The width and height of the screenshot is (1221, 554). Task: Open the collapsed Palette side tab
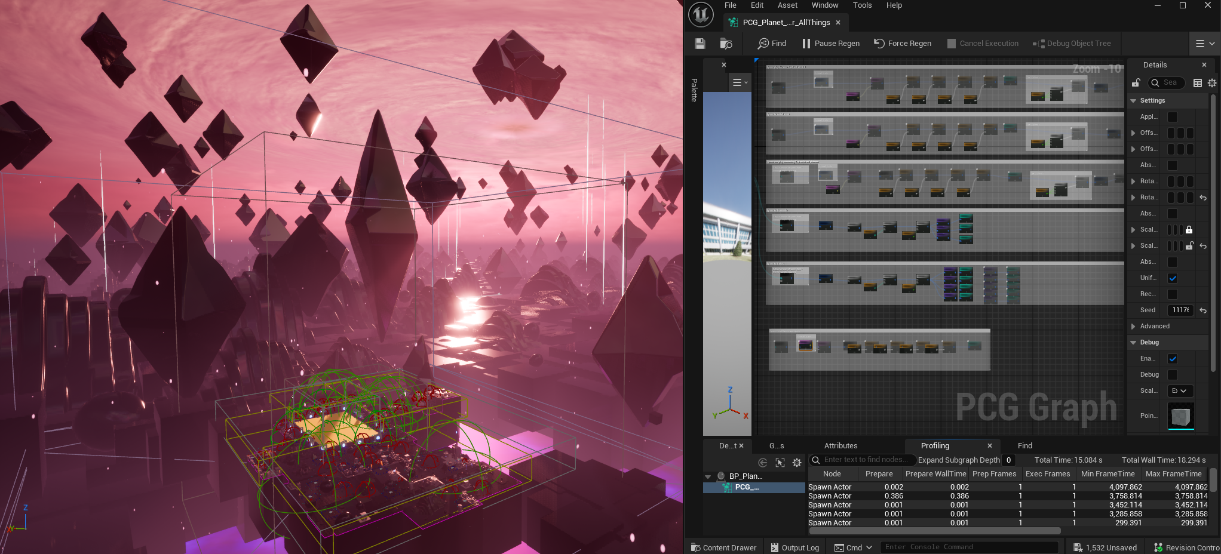click(x=694, y=90)
